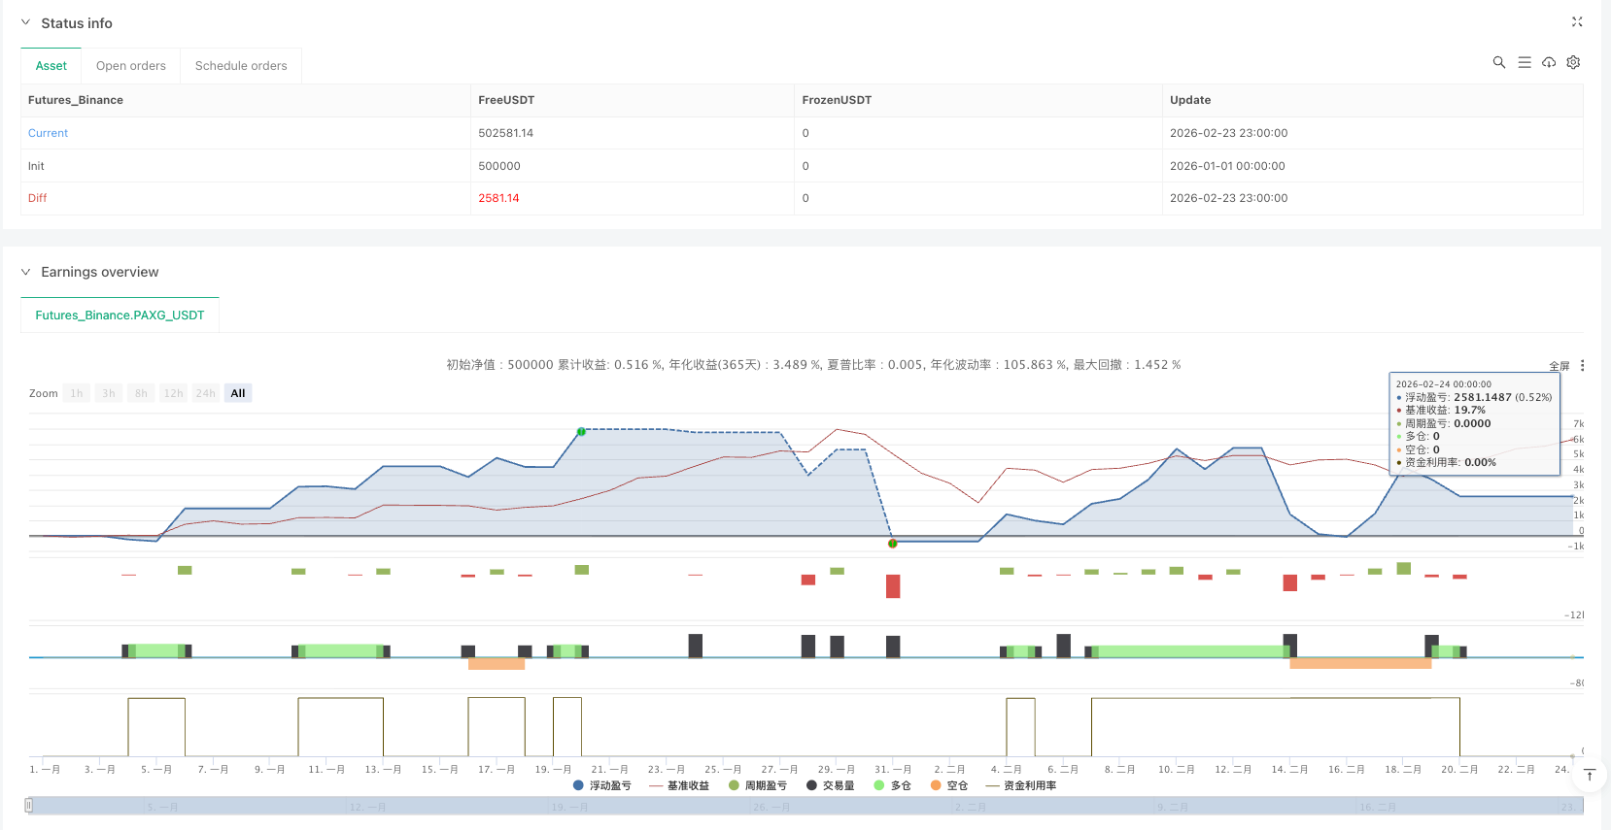Image resolution: width=1611 pixels, height=830 pixels.
Task: Collapse the Earnings overview section
Action: [x=25, y=272]
